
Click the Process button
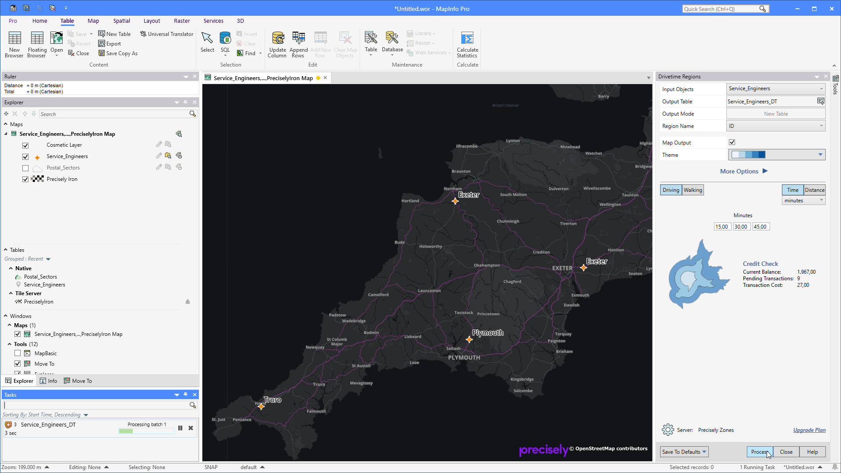tap(760, 452)
